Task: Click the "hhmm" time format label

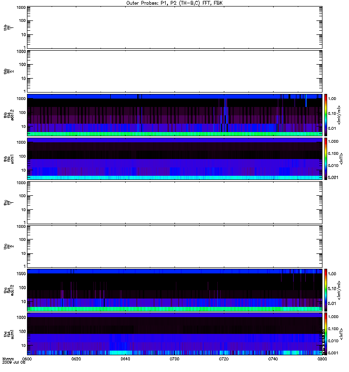Action: (x=8, y=359)
